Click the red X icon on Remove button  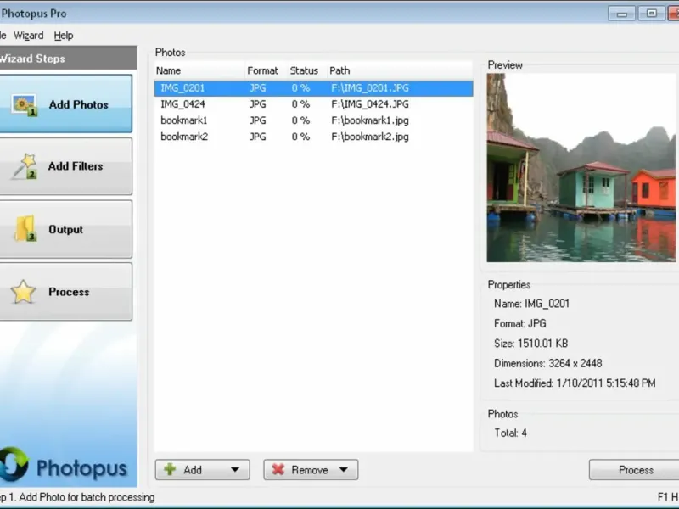pyautogui.click(x=278, y=470)
